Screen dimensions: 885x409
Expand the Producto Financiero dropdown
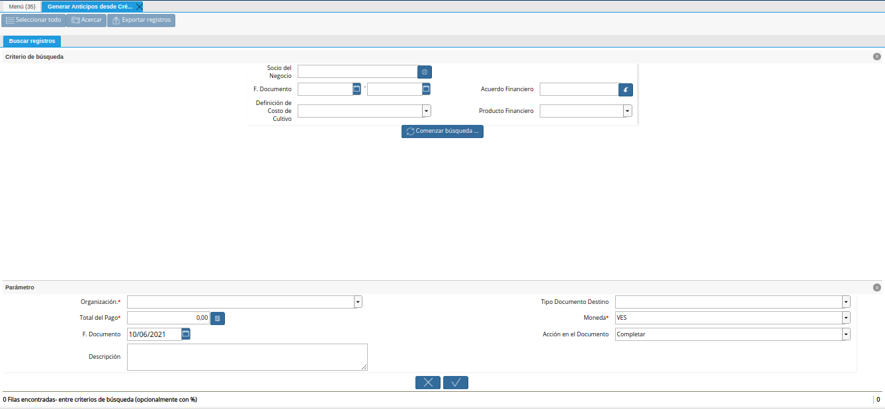(628, 111)
